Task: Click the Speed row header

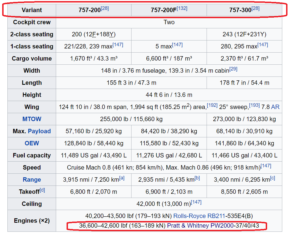Action: click(x=32, y=167)
